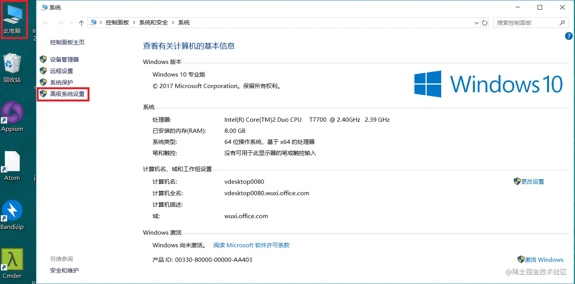575x284 pixels.
Task: Expand chevron before 控制面板 breadcrumb
Action: pyautogui.click(x=101, y=23)
